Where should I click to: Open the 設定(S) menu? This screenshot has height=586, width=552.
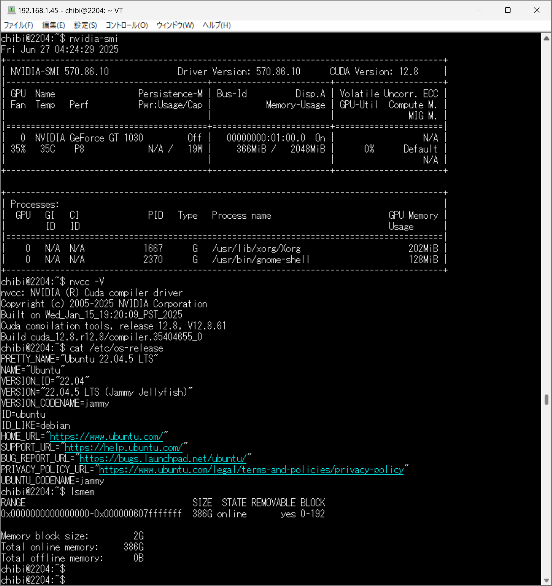[85, 25]
